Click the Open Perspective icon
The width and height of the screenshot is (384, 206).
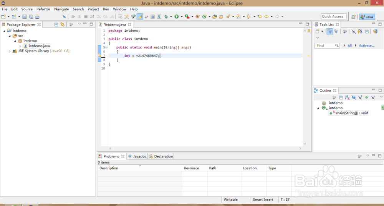[353, 17]
